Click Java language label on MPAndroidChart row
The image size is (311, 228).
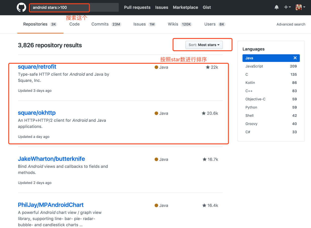tap(161, 205)
